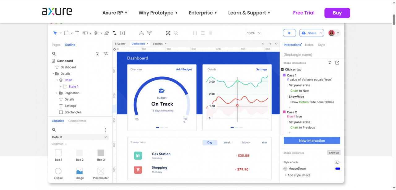This screenshot has width=396, height=190.
Task: Click the bring to front icon
Action: (141, 33)
